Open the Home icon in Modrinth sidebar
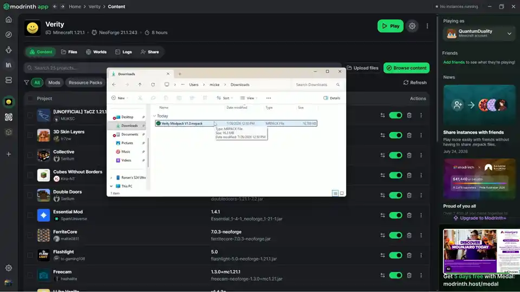Screen dimensions: 520x292 tap(9, 19)
